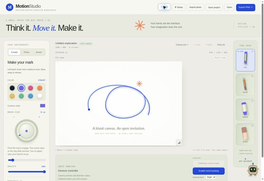Click the MotionStudio M logo
Image resolution: width=264 pixels, height=181 pixels.
click(9, 8)
